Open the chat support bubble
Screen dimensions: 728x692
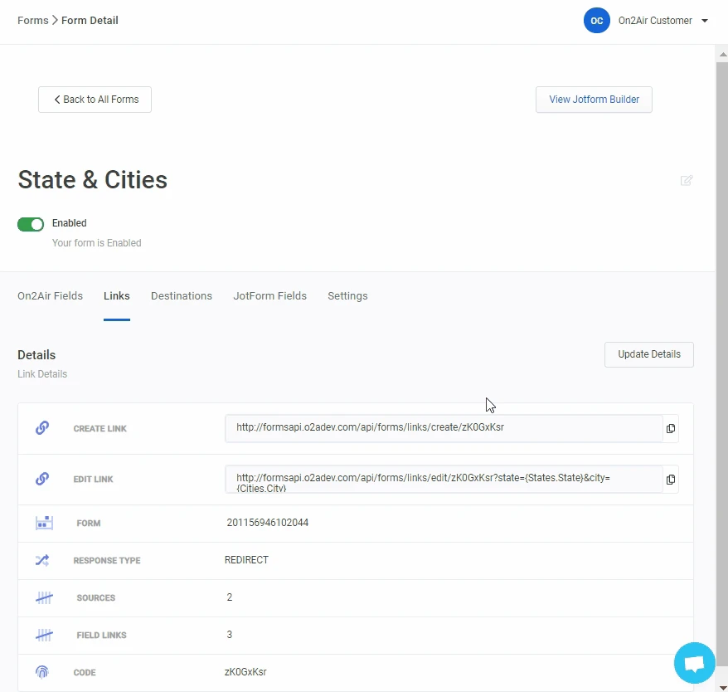click(x=694, y=664)
